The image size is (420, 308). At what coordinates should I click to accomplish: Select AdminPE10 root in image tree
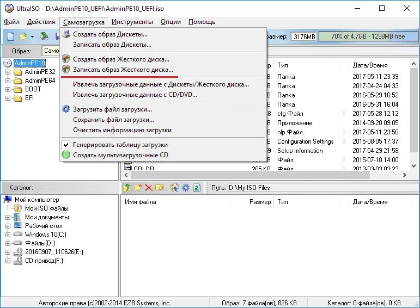point(29,63)
